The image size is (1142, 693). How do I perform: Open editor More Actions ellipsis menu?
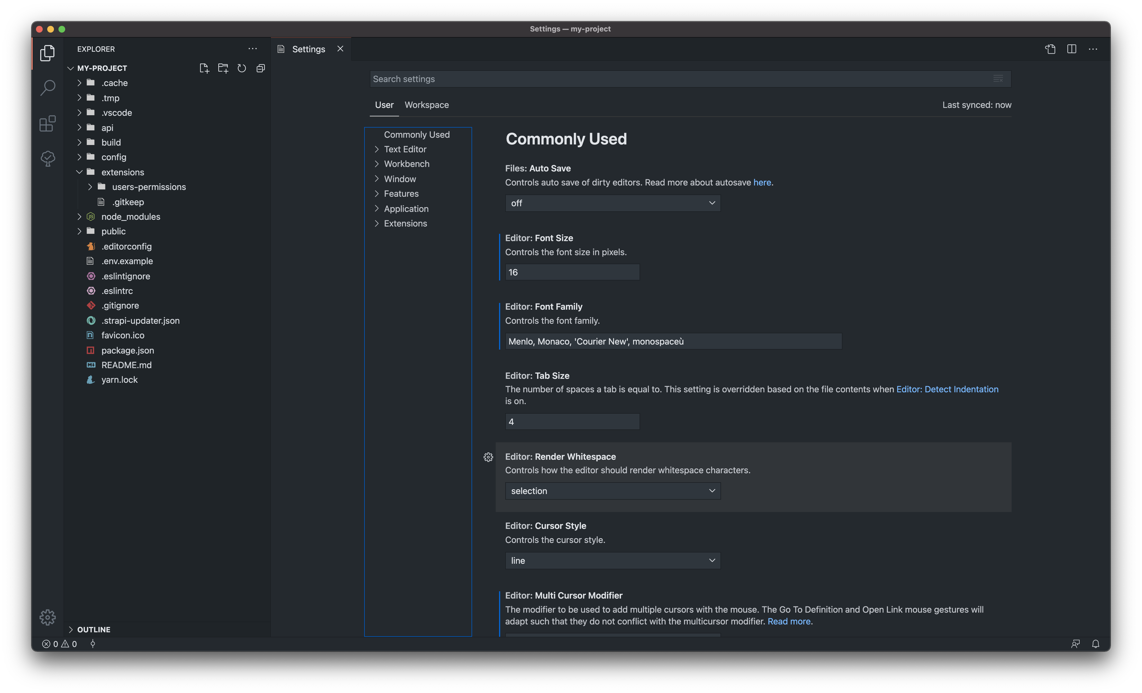1093,49
